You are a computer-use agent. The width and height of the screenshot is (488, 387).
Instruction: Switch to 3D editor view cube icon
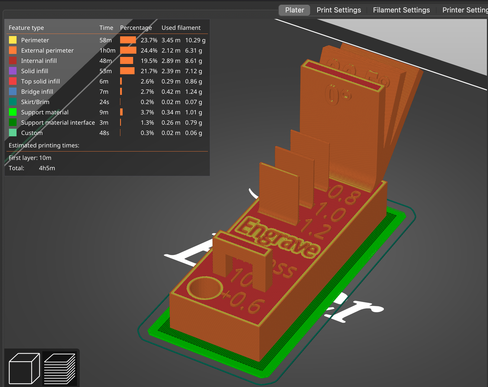click(x=24, y=368)
